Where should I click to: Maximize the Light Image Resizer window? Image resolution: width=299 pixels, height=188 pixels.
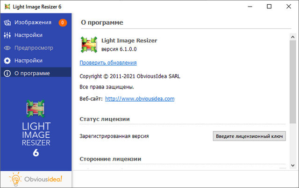269,7
